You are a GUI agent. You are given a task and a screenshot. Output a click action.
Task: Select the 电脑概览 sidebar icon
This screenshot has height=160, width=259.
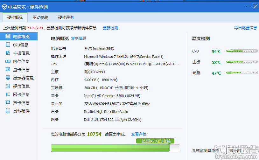click(8, 36)
